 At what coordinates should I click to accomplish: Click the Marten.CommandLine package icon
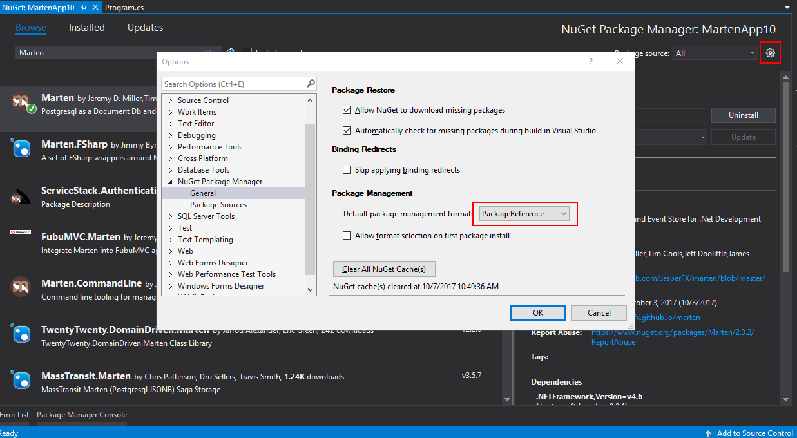pyautogui.click(x=21, y=287)
